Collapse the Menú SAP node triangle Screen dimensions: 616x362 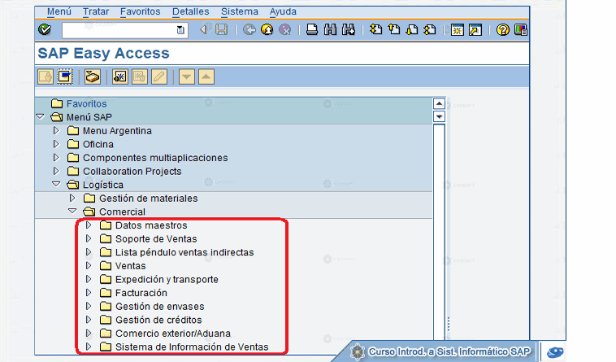tap(40, 117)
